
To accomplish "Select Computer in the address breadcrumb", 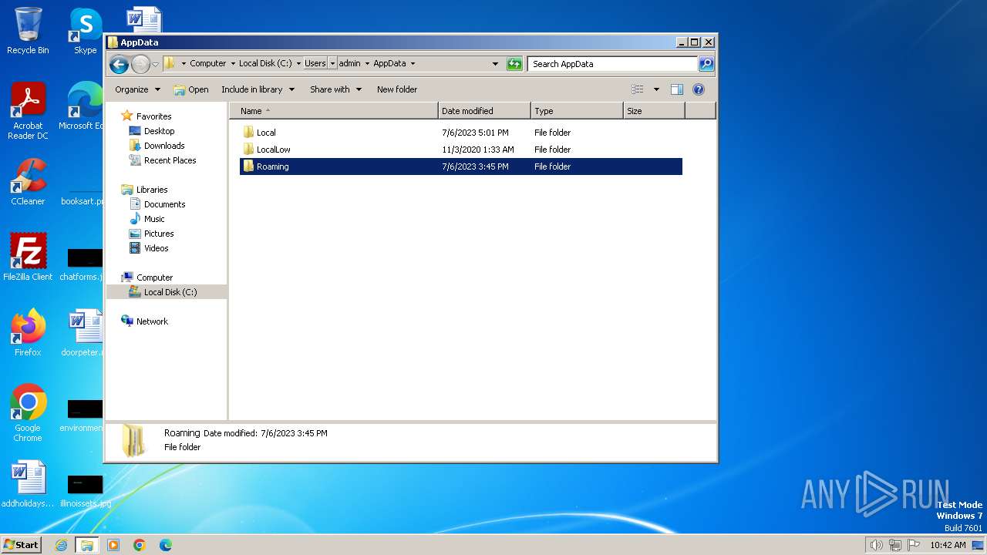I will (208, 64).
